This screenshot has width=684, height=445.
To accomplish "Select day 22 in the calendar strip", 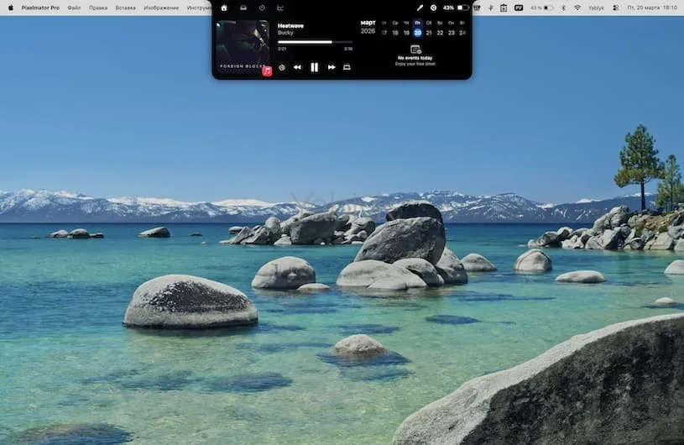I will 440,33.
